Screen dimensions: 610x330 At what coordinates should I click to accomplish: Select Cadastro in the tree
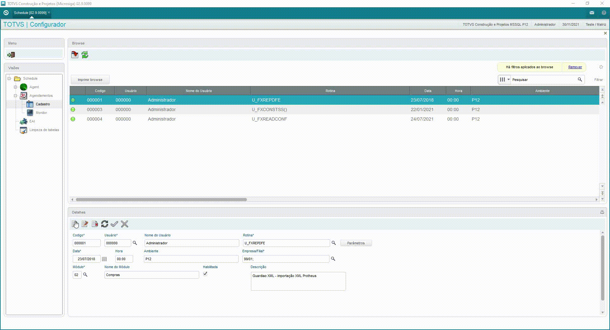coord(43,104)
